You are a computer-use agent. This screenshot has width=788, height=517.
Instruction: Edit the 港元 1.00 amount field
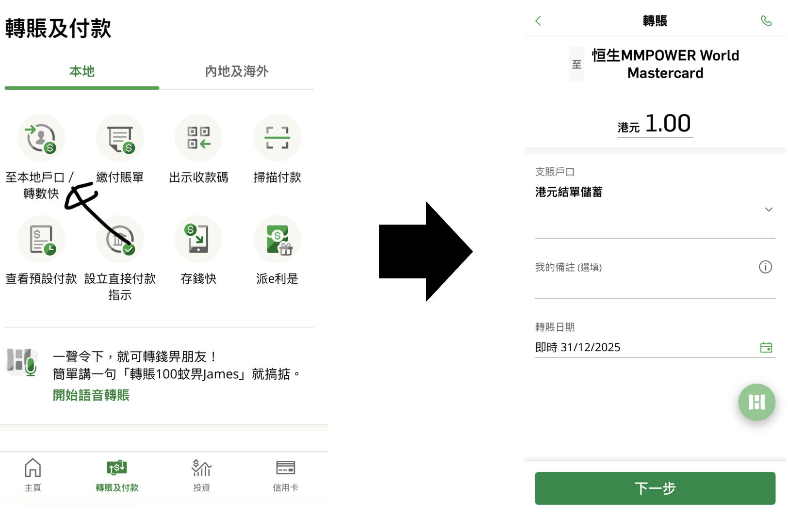(x=655, y=124)
